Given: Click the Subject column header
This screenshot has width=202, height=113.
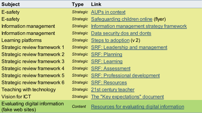Looking at the screenshot, I should [11, 4].
